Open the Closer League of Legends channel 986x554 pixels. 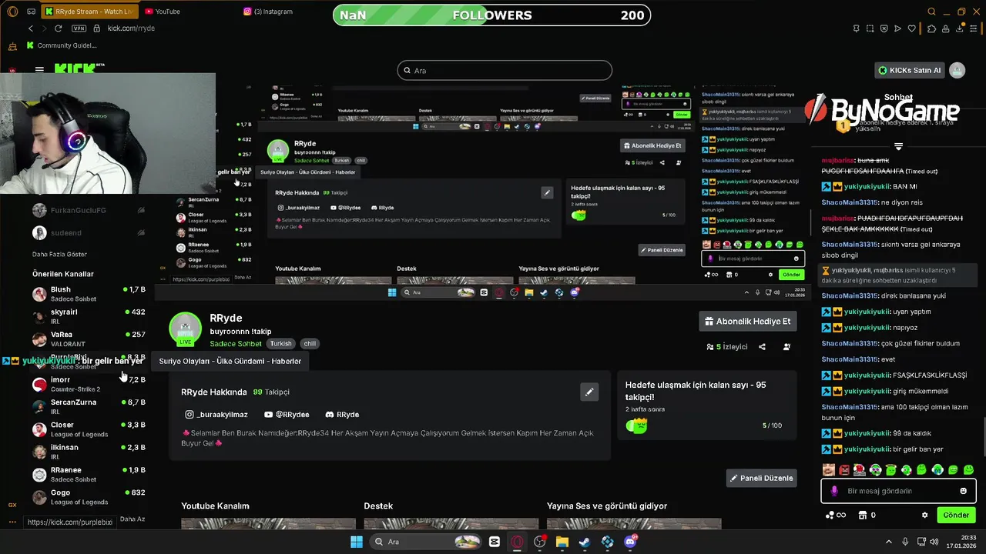(89, 429)
